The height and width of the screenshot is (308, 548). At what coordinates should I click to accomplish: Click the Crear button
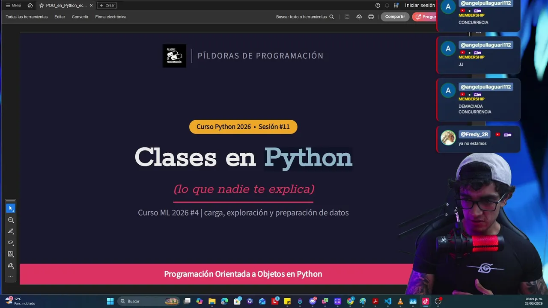(x=107, y=6)
